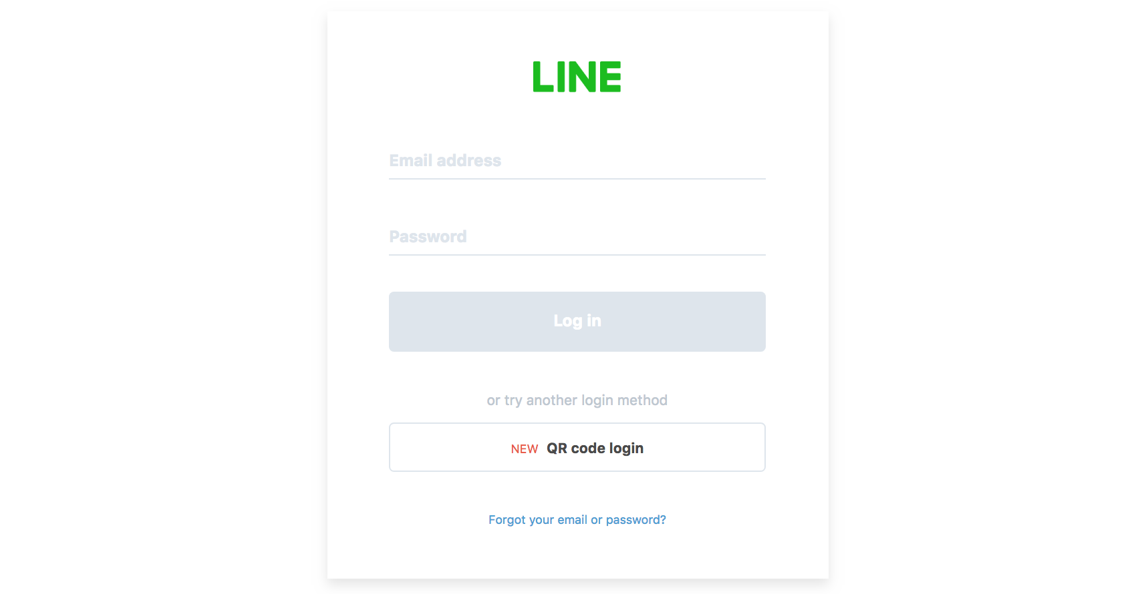Switch to logging in by QR code

point(577,447)
